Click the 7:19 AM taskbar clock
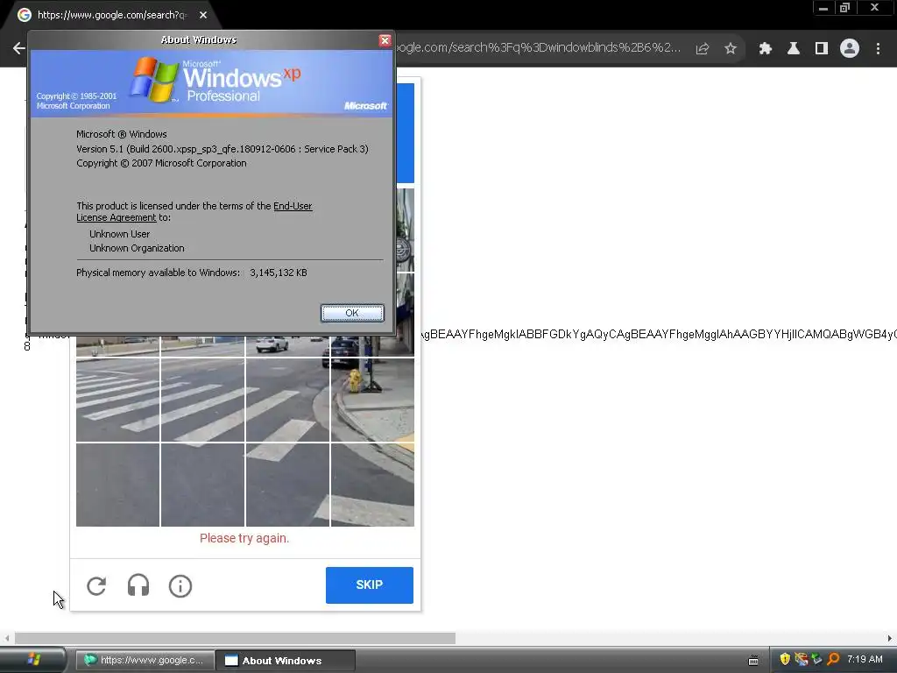 [865, 659]
